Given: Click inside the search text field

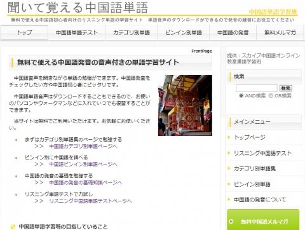Looking at the screenshot, I should click(257, 88).
